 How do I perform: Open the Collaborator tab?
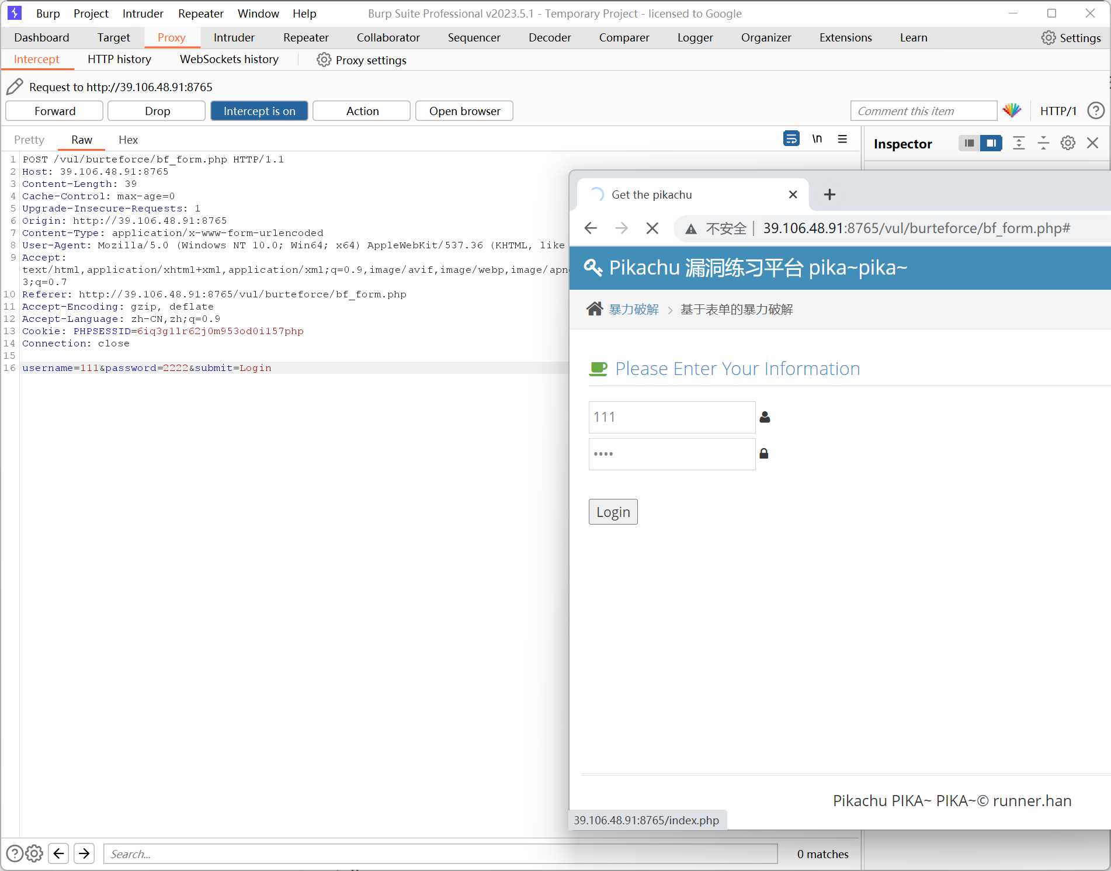click(388, 38)
